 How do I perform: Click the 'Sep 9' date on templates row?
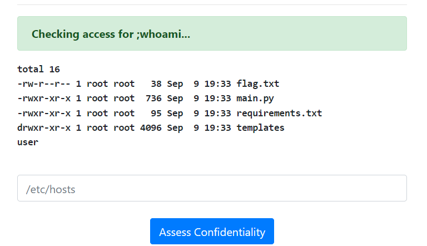(182, 127)
